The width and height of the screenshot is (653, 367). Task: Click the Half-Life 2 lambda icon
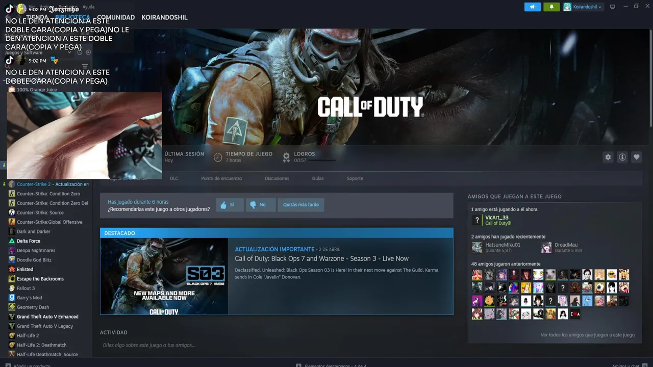tap(12, 336)
